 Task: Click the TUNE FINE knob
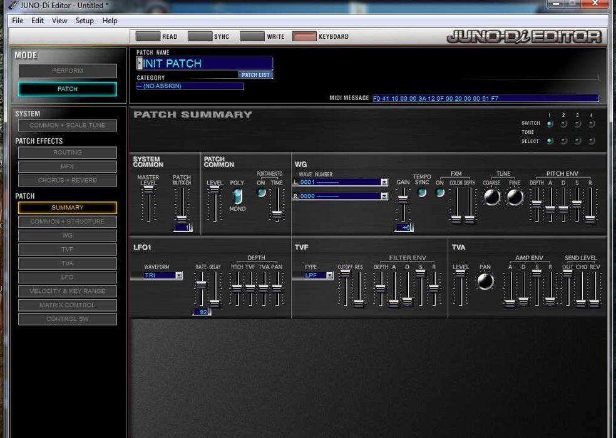coord(515,197)
